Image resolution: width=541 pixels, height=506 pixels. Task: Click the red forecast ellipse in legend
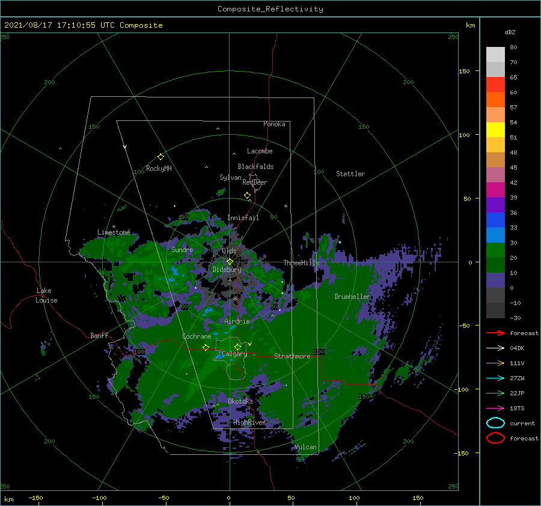[x=495, y=438]
